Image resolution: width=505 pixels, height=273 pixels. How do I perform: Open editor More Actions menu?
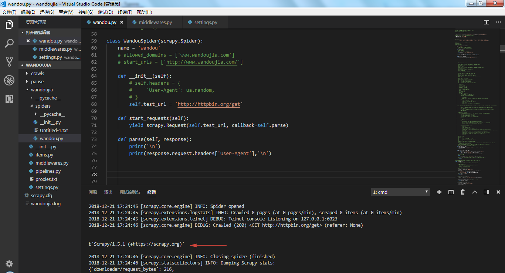[498, 22]
